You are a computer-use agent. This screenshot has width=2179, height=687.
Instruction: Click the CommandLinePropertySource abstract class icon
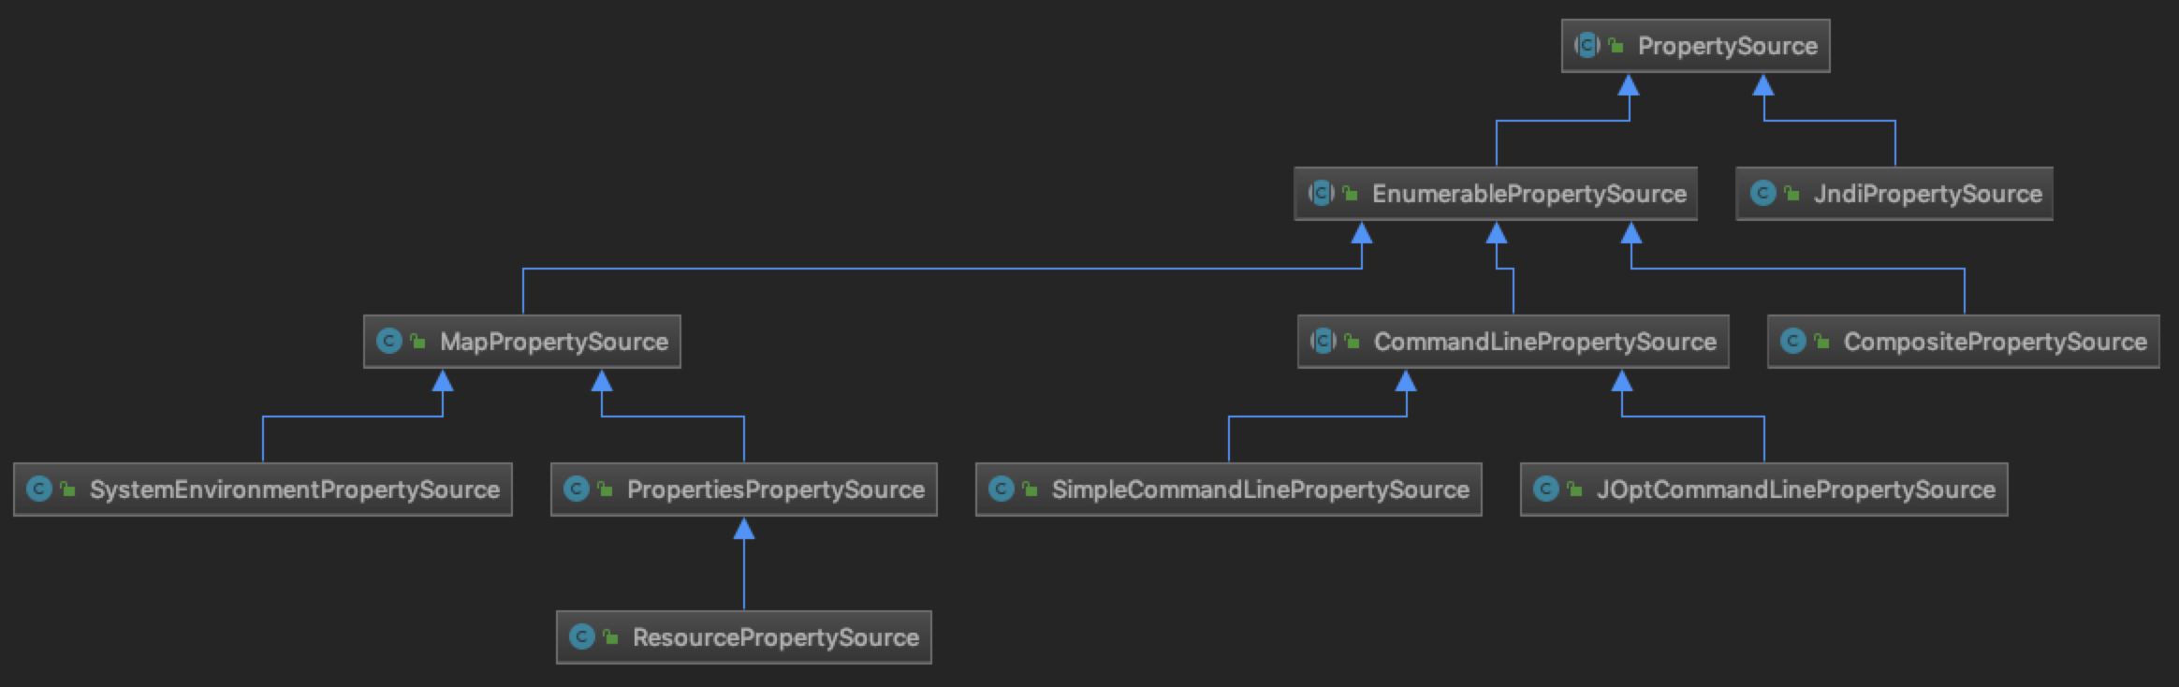1323,342
